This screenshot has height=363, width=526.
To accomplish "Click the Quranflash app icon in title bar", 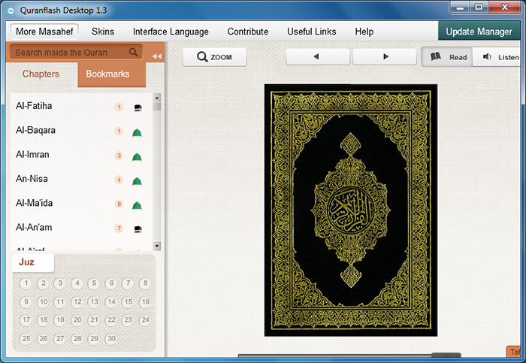I will [11, 11].
